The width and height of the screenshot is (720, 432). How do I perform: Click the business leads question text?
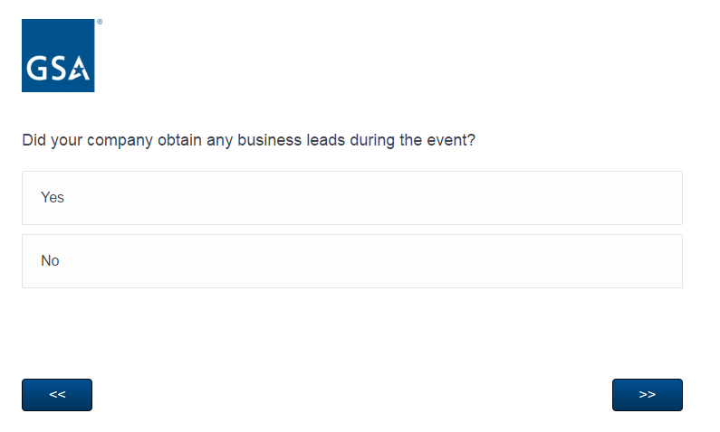(248, 141)
